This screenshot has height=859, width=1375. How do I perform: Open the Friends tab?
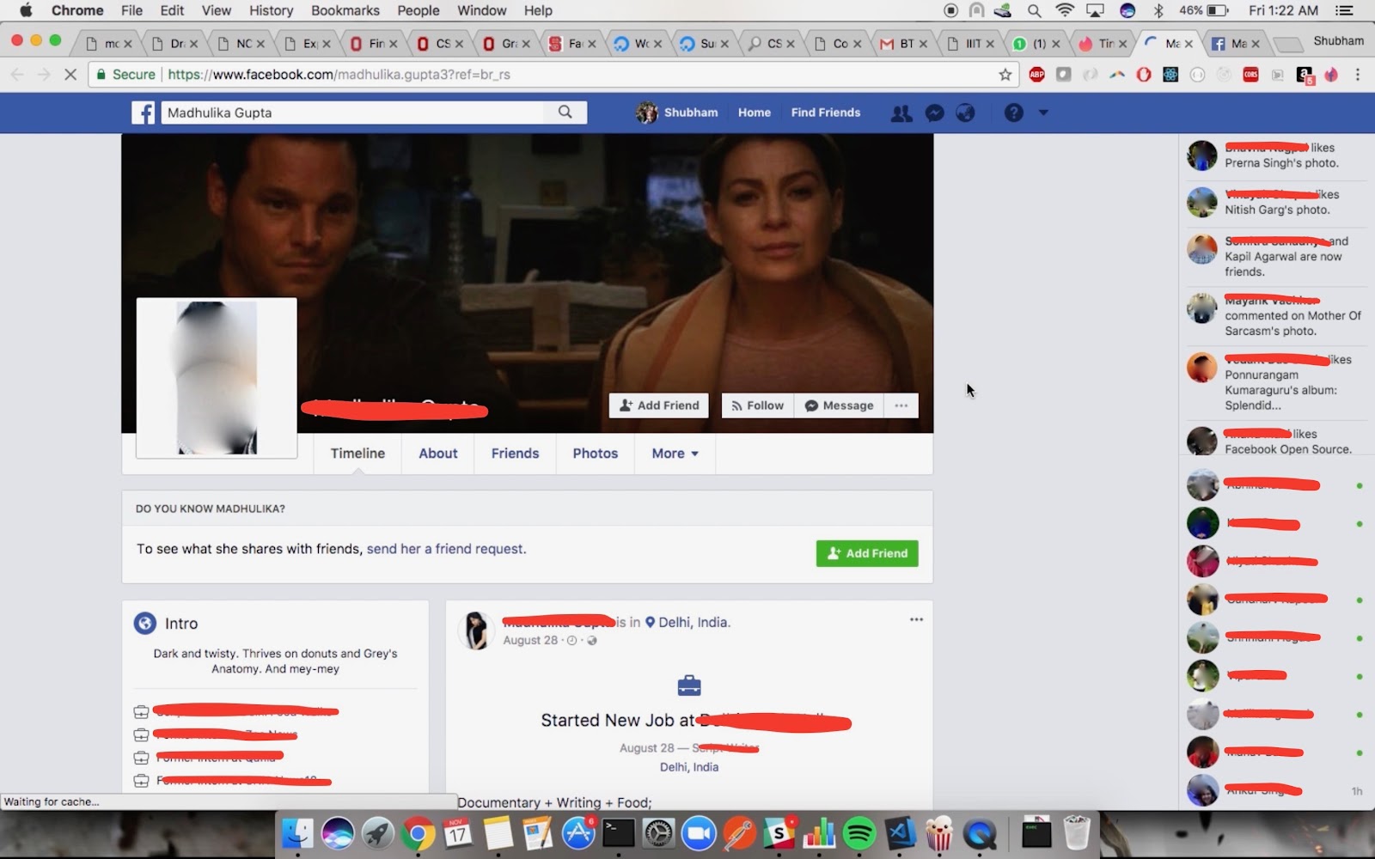516,454
